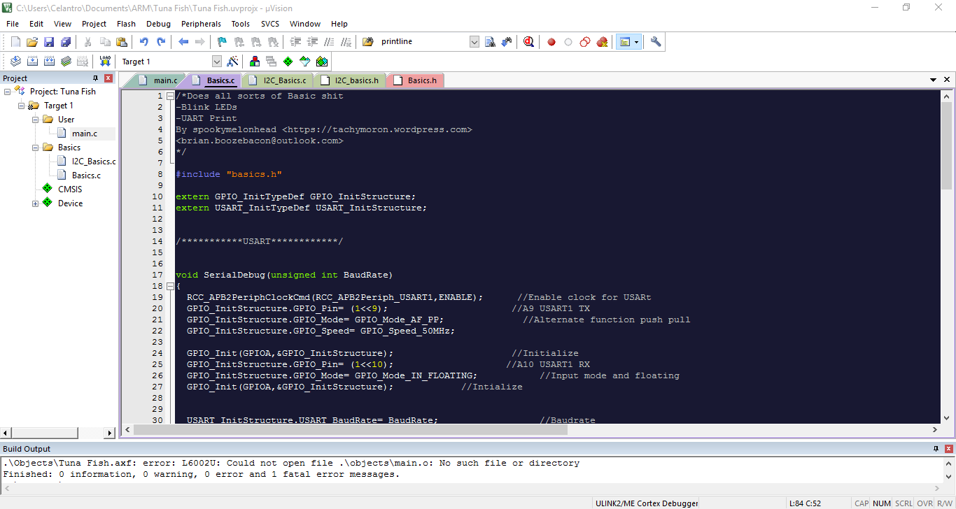Image resolution: width=956 pixels, height=509 pixels.
Task: Open the Peripherals menu
Action: 201,24
